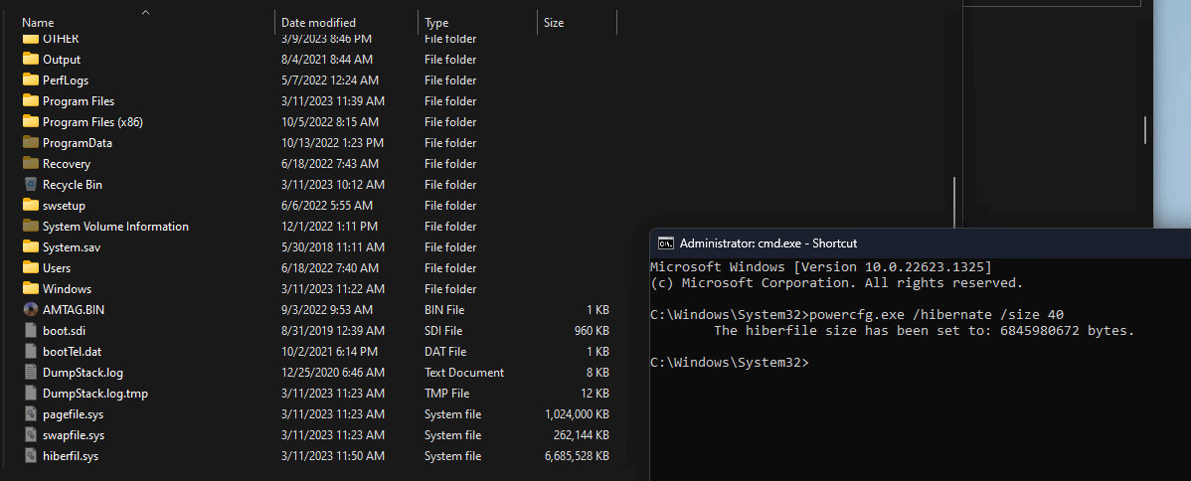Image resolution: width=1191 pixels, height=481 pixels.
Task: Click the powercfg.exe command text
Action: (x=937, y=315)
